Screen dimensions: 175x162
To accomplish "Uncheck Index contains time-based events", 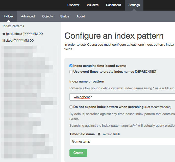I will pyautogui.click(x=71, y=66).
